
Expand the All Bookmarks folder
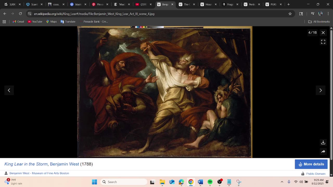click(319, 22)
